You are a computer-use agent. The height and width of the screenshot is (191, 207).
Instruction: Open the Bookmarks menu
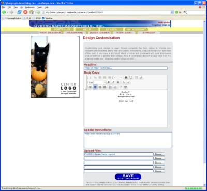tap(30, 7)
